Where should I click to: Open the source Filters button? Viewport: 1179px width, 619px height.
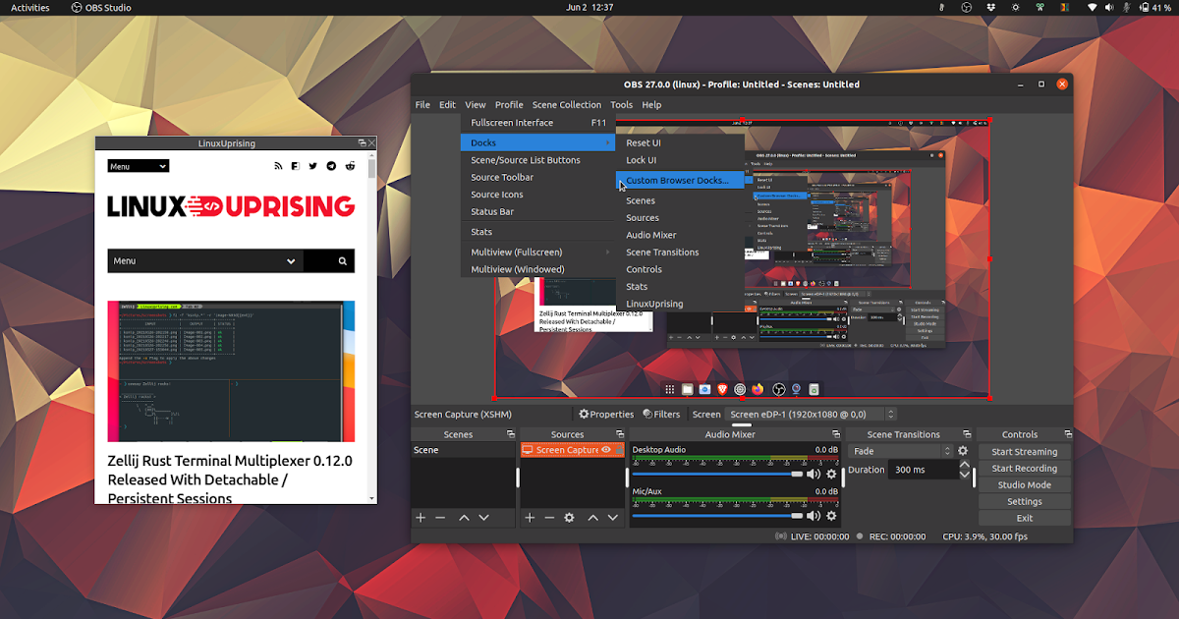(661, 415)
